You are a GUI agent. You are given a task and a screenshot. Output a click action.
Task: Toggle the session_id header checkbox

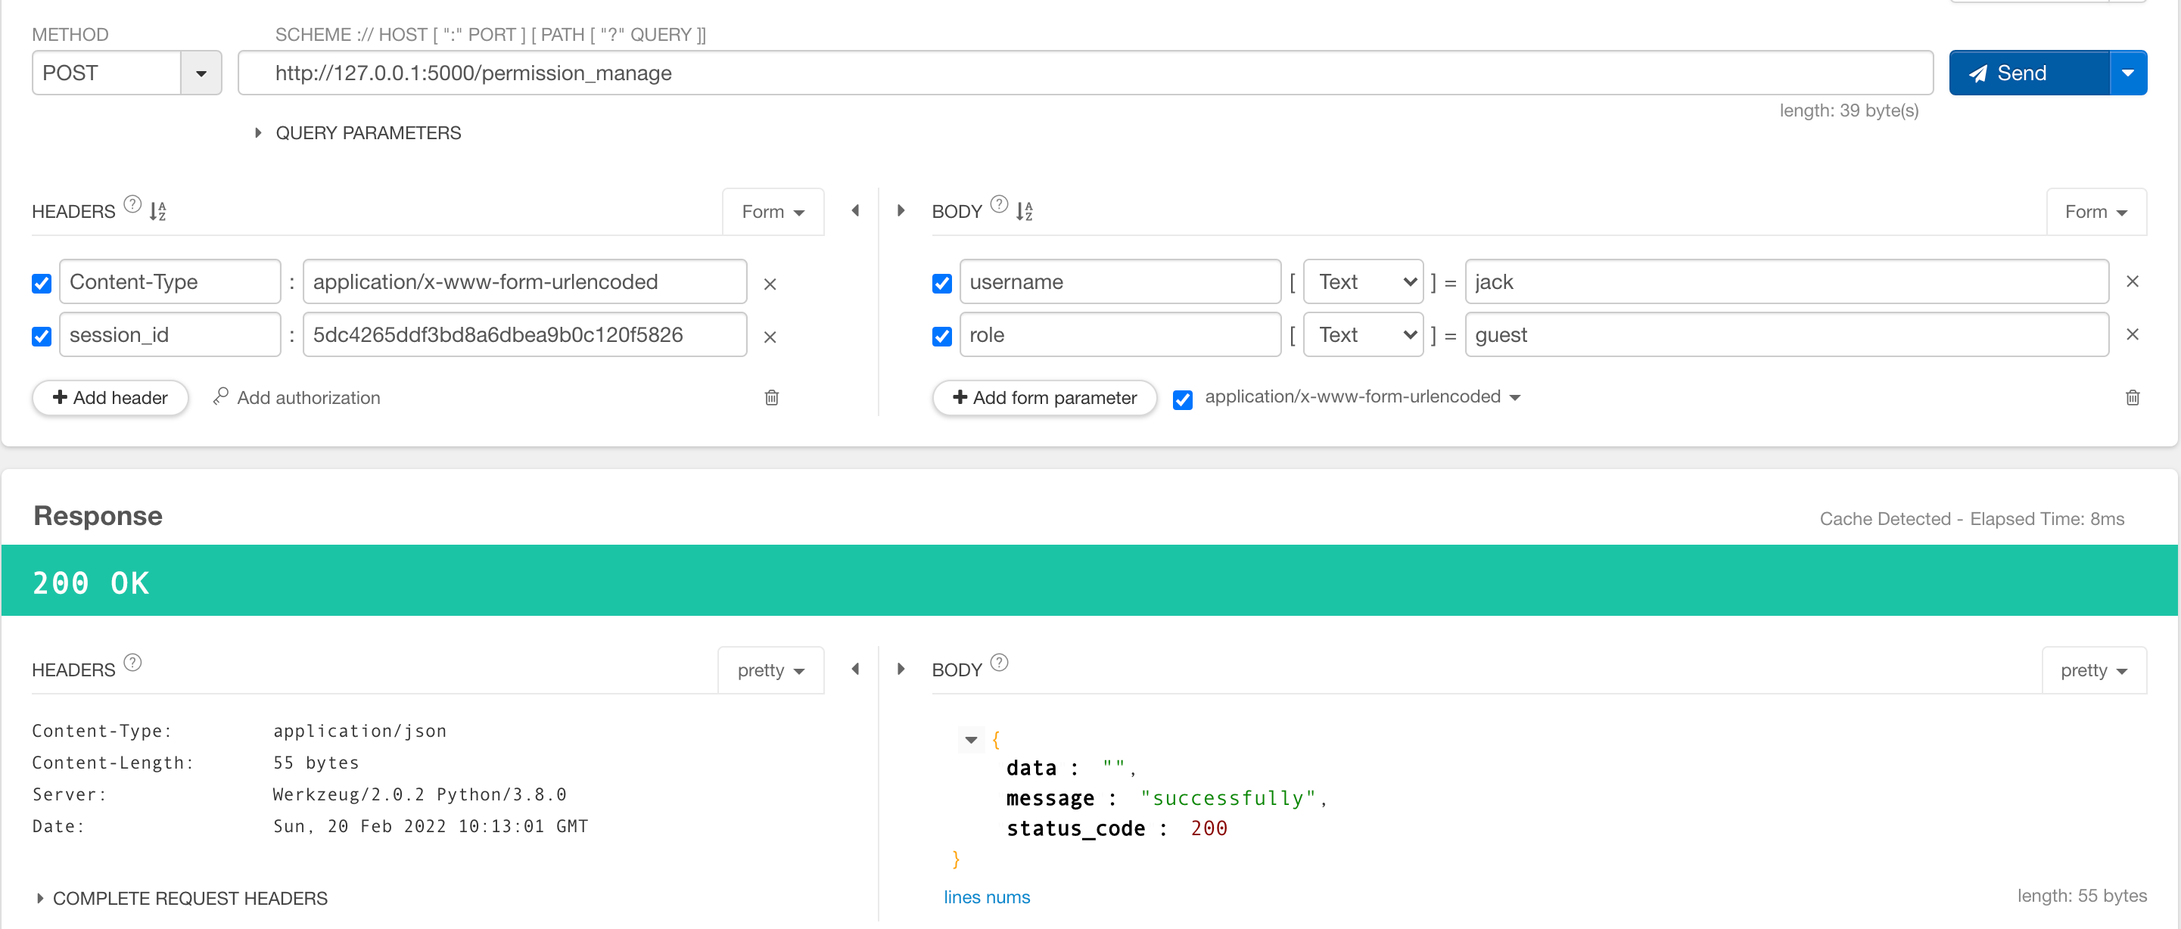pyautogui.click(x=42, y=335)
